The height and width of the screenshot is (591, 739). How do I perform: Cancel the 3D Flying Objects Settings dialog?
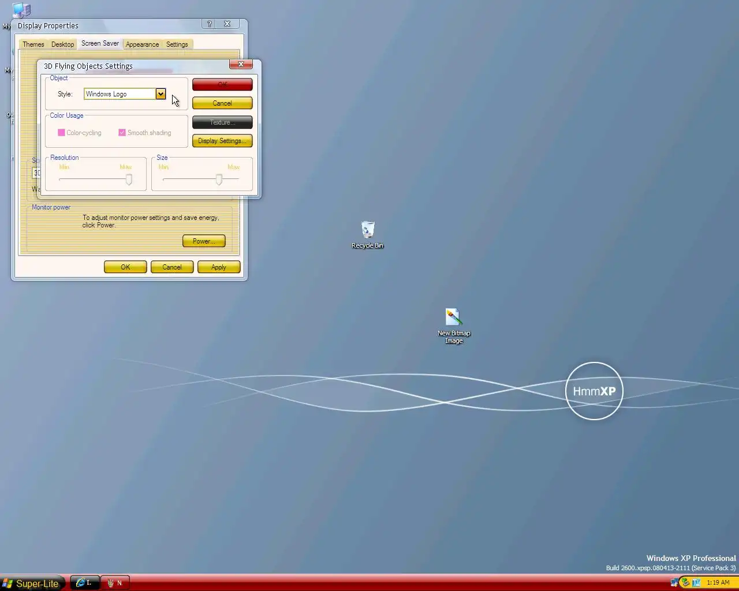(222, 103)
